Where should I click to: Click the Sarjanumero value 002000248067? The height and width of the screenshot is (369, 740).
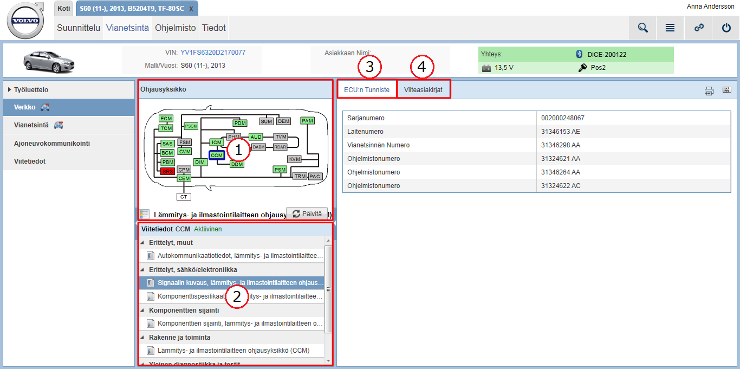[563, 118]
